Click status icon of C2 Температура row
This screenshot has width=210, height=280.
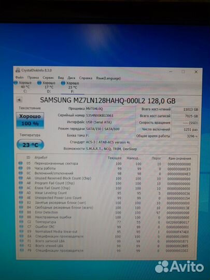tap(21, 221)
